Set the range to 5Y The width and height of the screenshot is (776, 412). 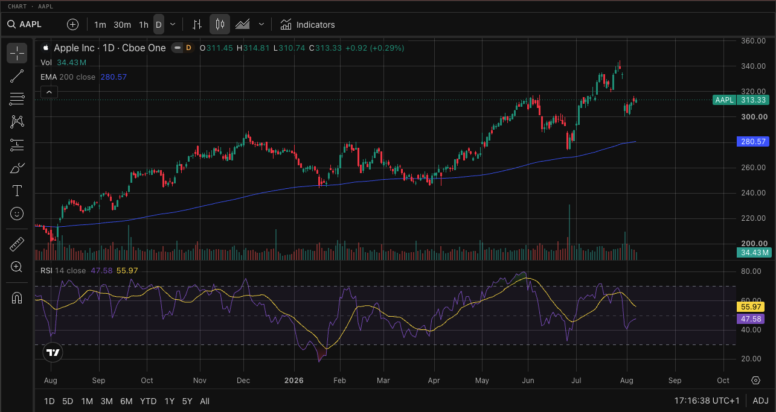(x=187, y=401)
